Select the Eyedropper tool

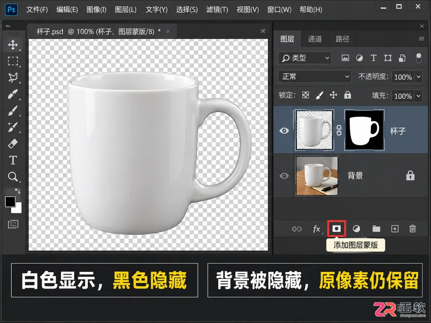[x=13, y=94]
